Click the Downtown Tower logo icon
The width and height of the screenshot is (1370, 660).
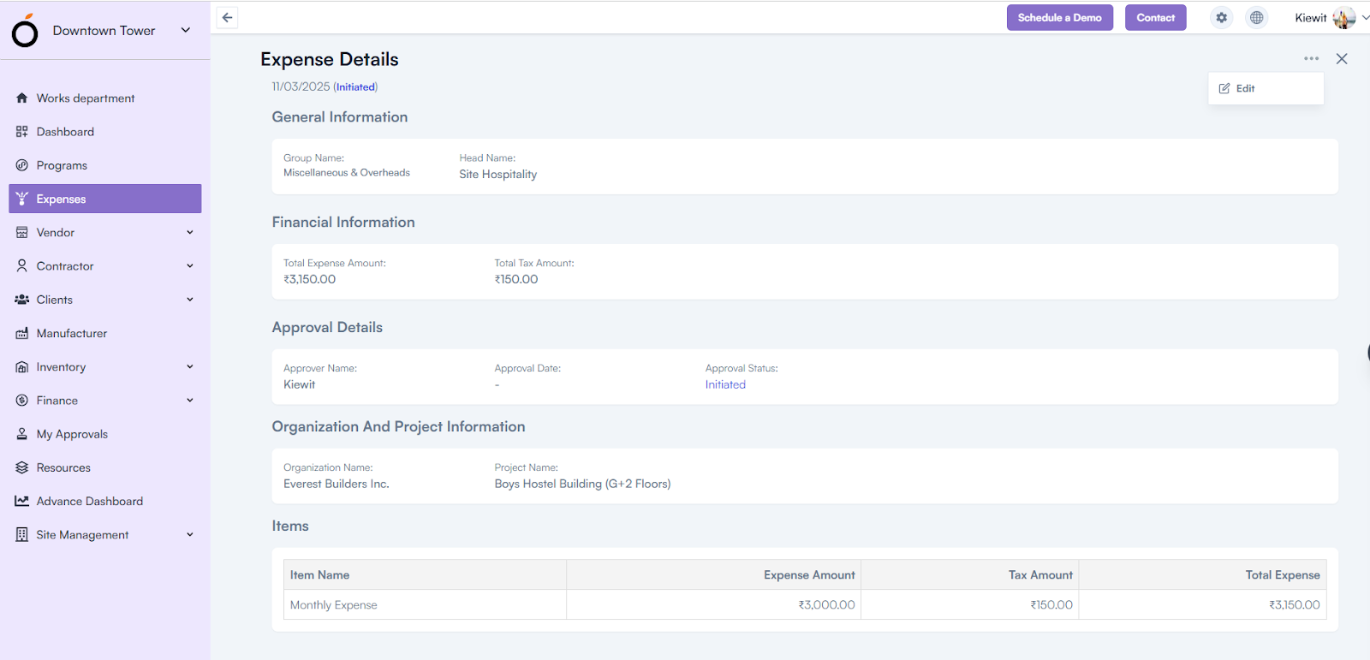click(26, 31)
